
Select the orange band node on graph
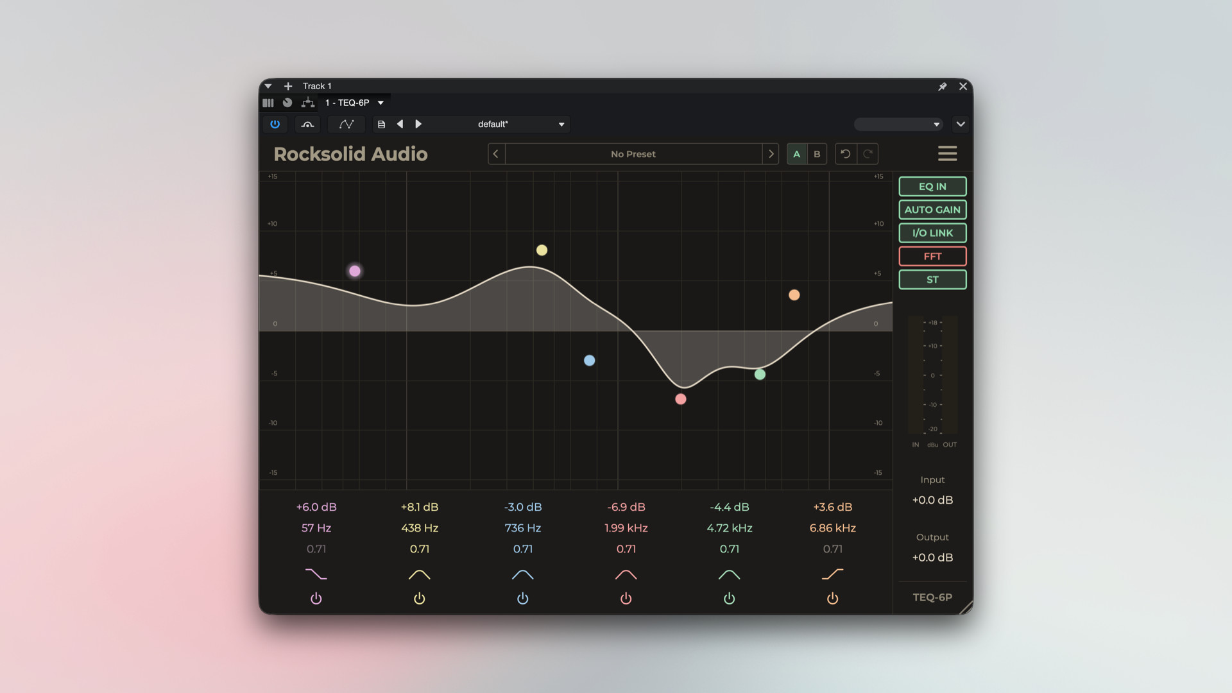point(794,295)
